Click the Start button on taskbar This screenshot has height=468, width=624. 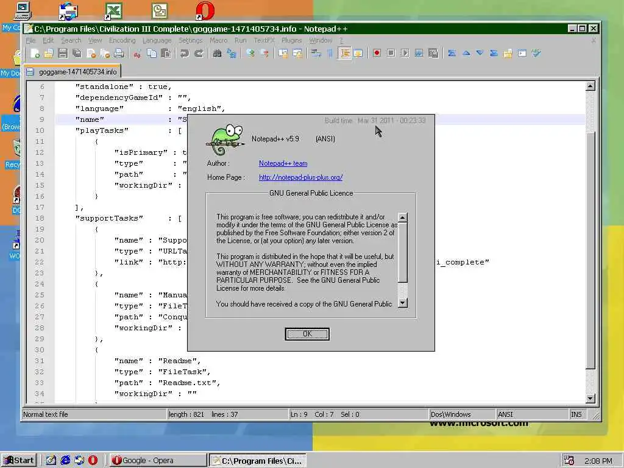pyautogui.click(x=19, y=461)
